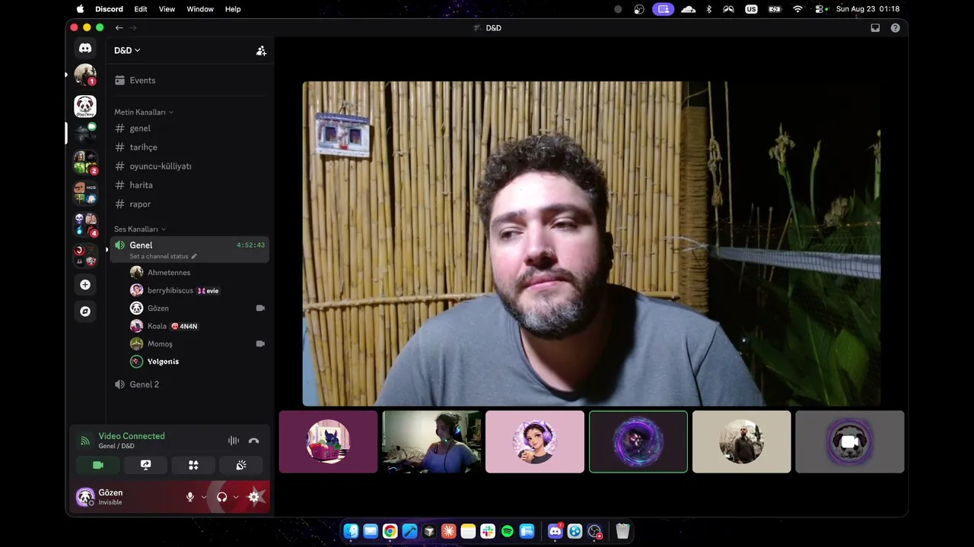This screenshot has height=547, width=974.
Task: Open the Apple menu
Action: pos(80,9)
